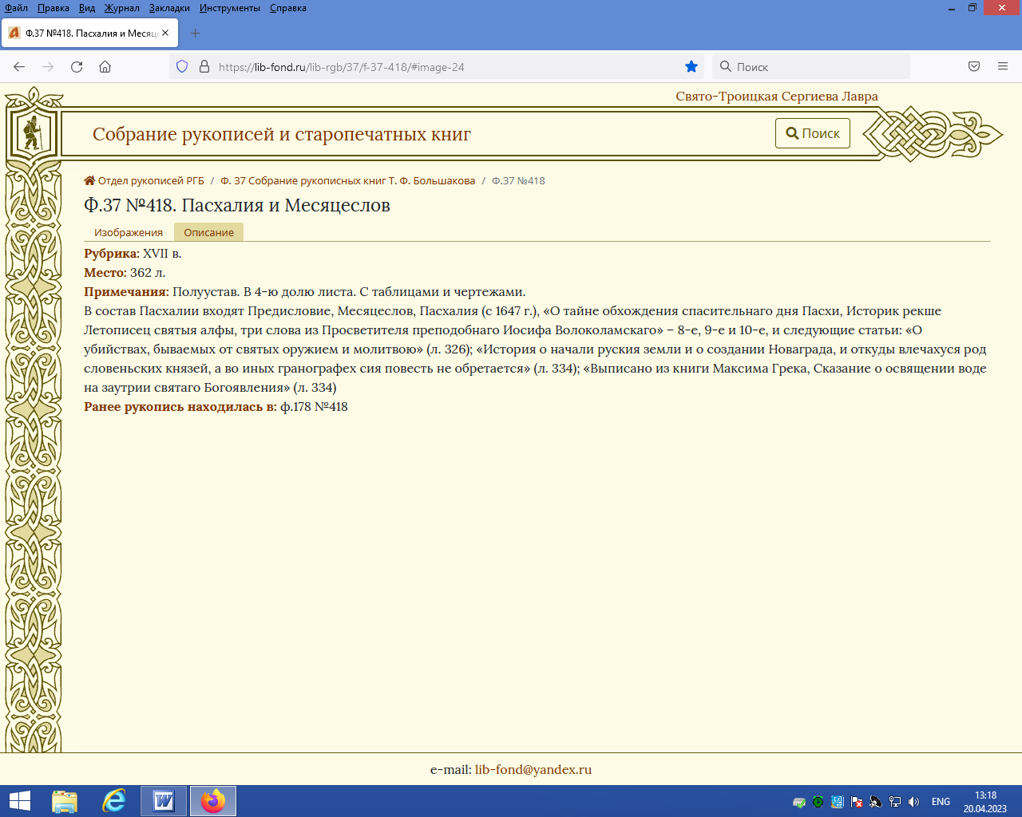1022x817 pixels.
Task: Reload the current page
Action: click(x=77, y=67)
